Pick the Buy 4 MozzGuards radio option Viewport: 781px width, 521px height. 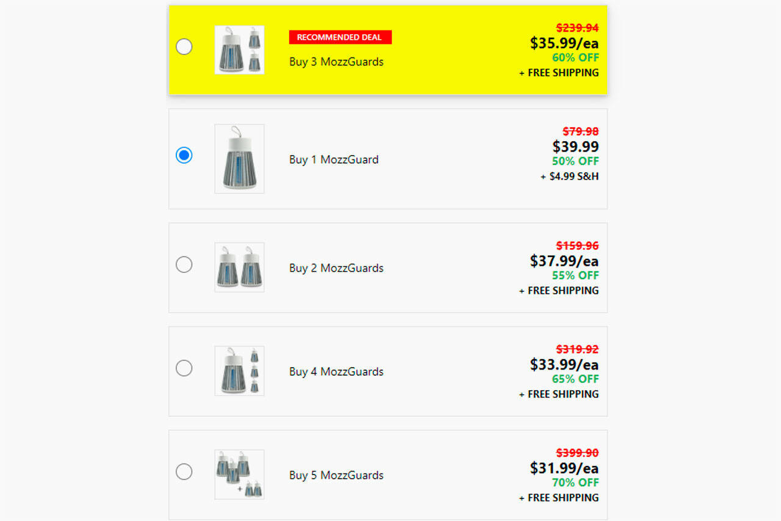[x=184, y=368]
